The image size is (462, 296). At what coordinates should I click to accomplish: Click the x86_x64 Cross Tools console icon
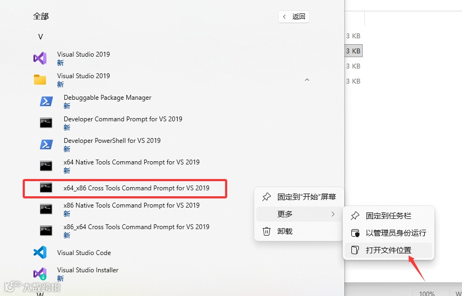click(46, 230)
